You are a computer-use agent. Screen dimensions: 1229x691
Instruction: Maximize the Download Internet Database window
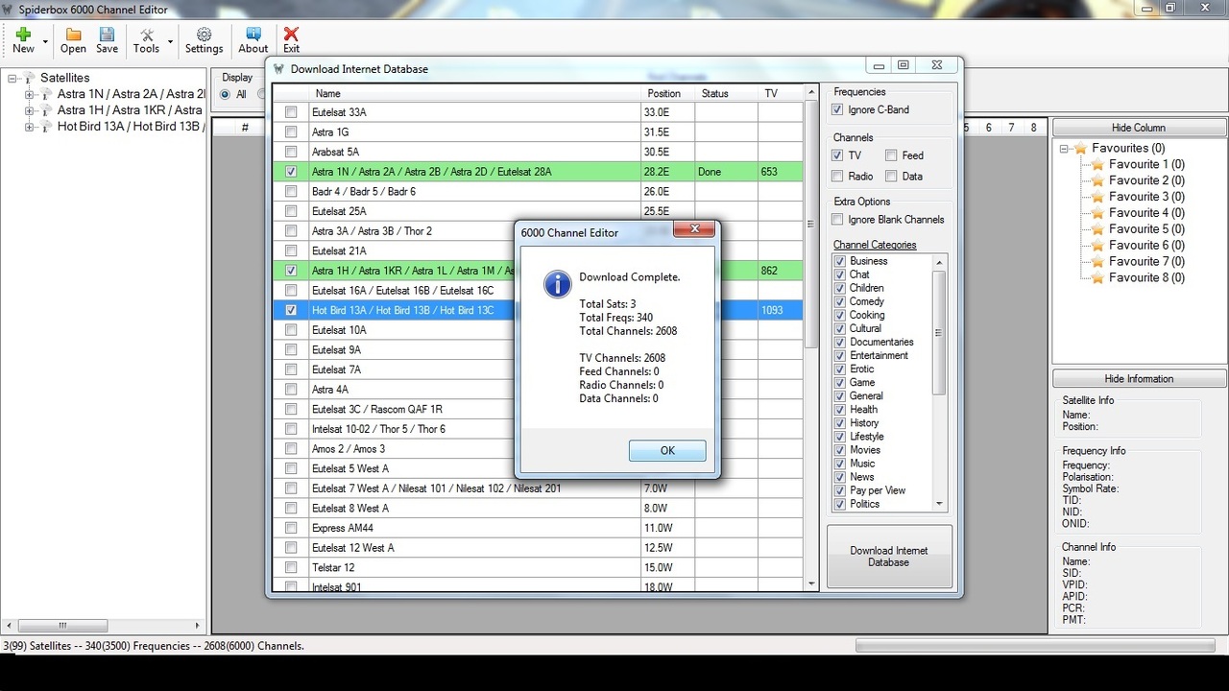point(904,65)
